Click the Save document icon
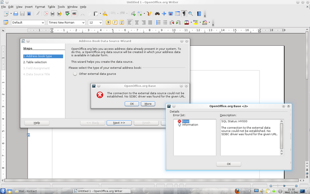This screenshot has width=310, height=194. pos(23,13)
